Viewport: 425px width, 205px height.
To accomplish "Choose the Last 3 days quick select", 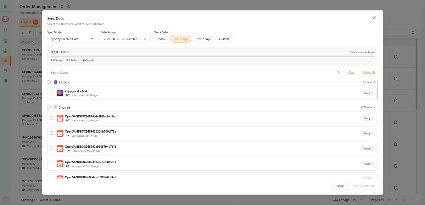I will tap(181, 39).
